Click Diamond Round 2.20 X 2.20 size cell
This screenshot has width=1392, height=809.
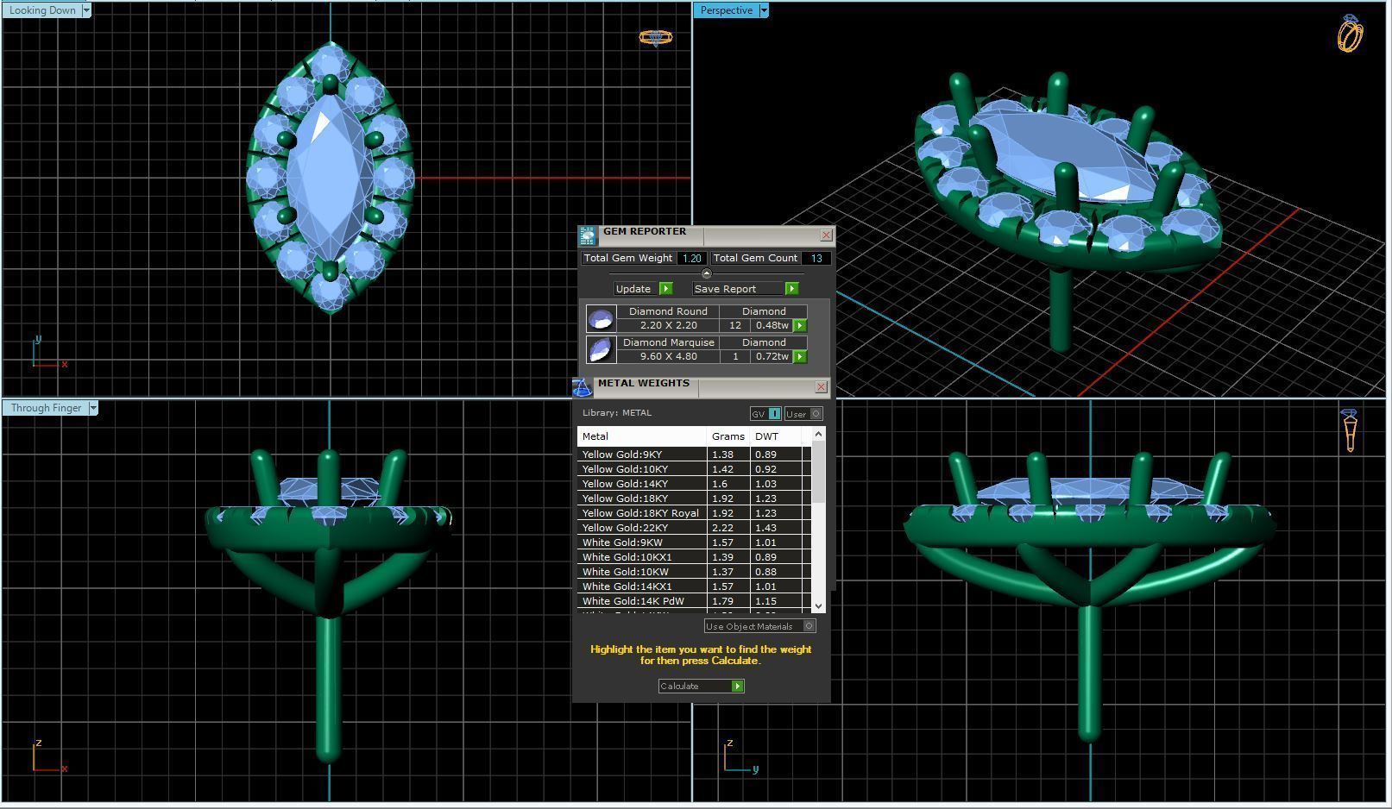[668, 326]
